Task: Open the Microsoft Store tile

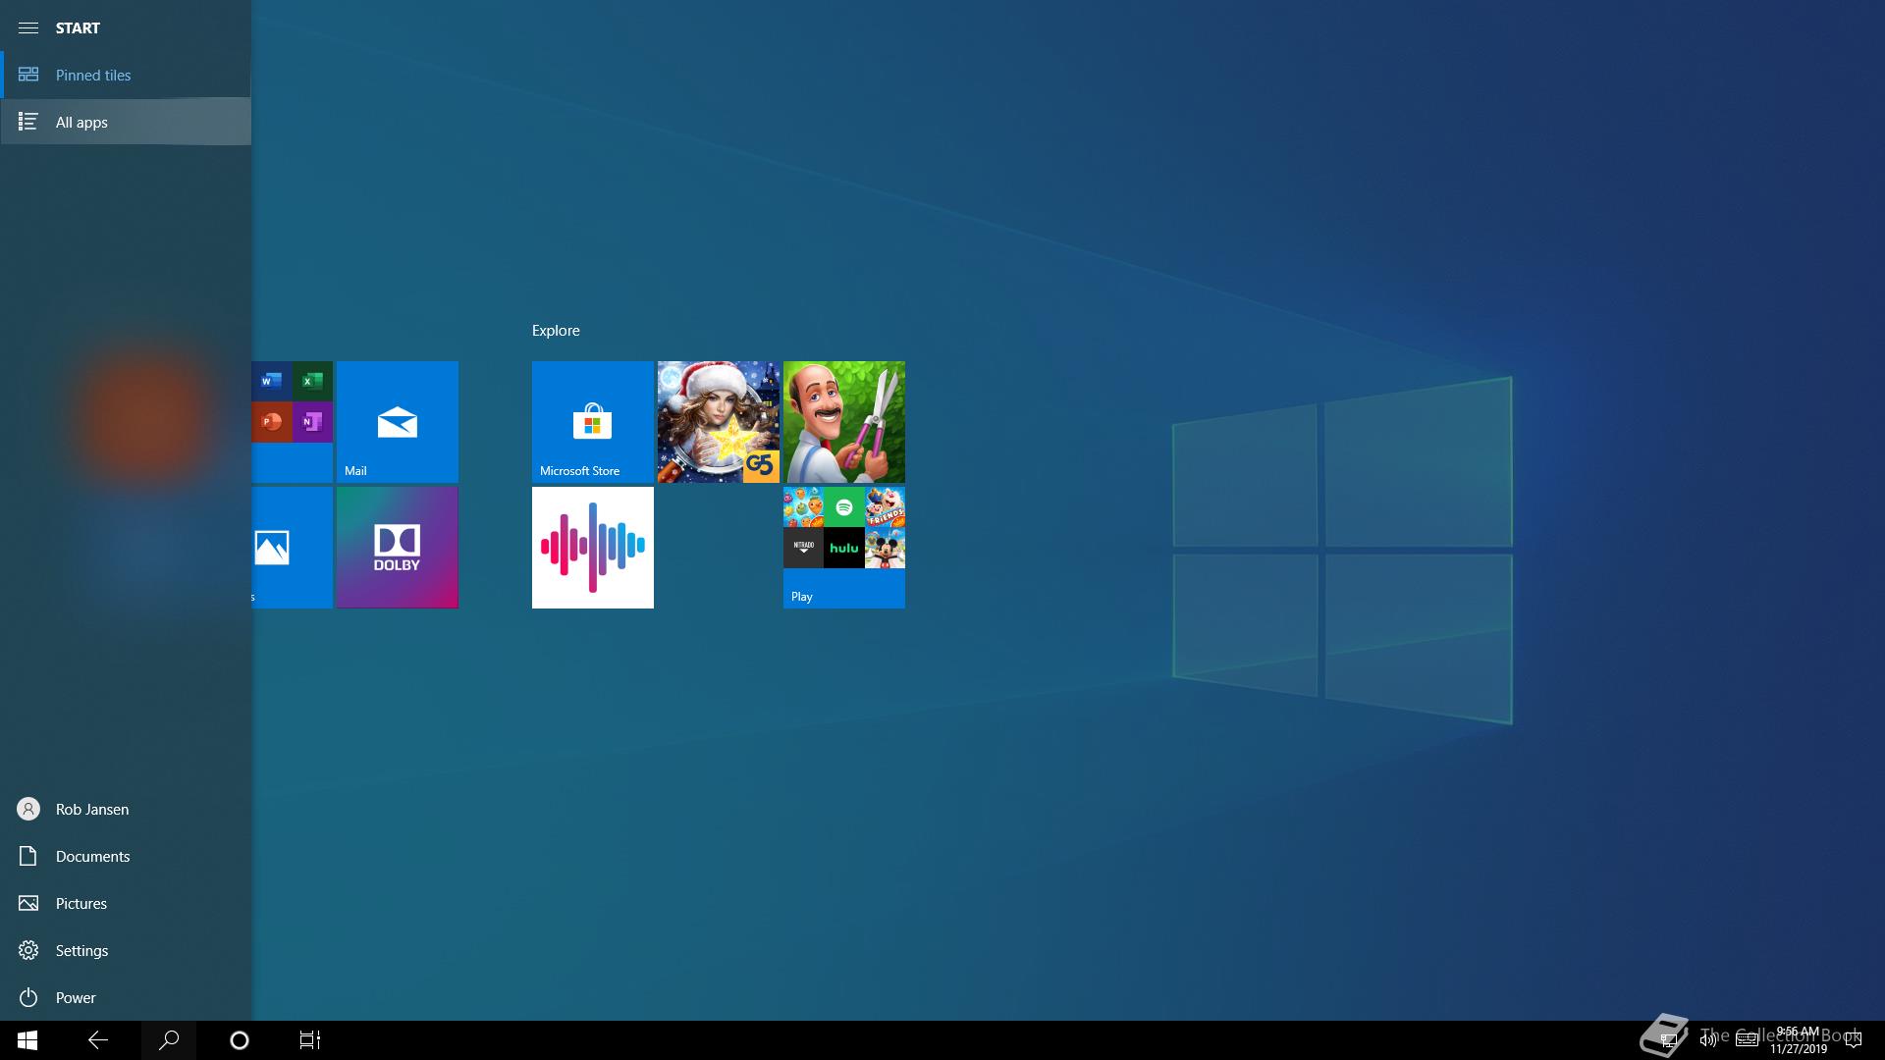Action: (x=593, y=422)
